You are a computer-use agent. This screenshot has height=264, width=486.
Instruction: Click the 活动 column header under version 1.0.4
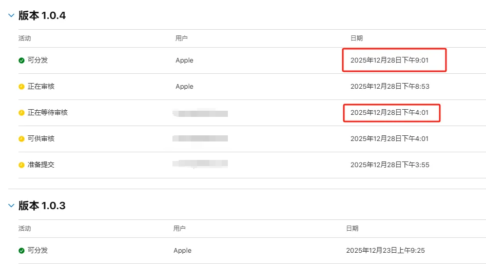click(25, 38)
